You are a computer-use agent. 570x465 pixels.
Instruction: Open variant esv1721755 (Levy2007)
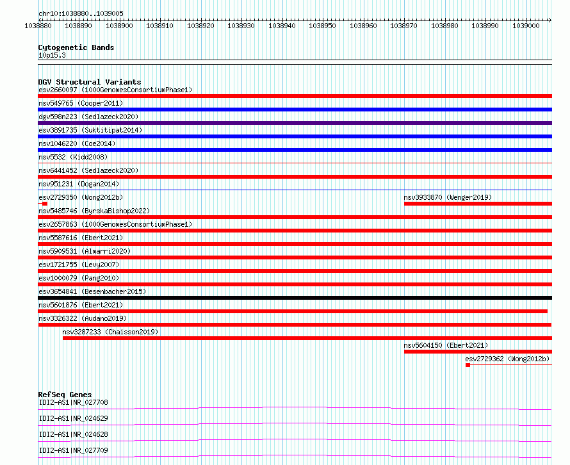tap(79, 265)
